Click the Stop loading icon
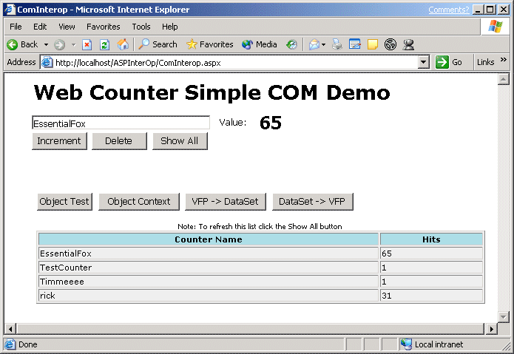514x354 pixels. pos(87,44)
